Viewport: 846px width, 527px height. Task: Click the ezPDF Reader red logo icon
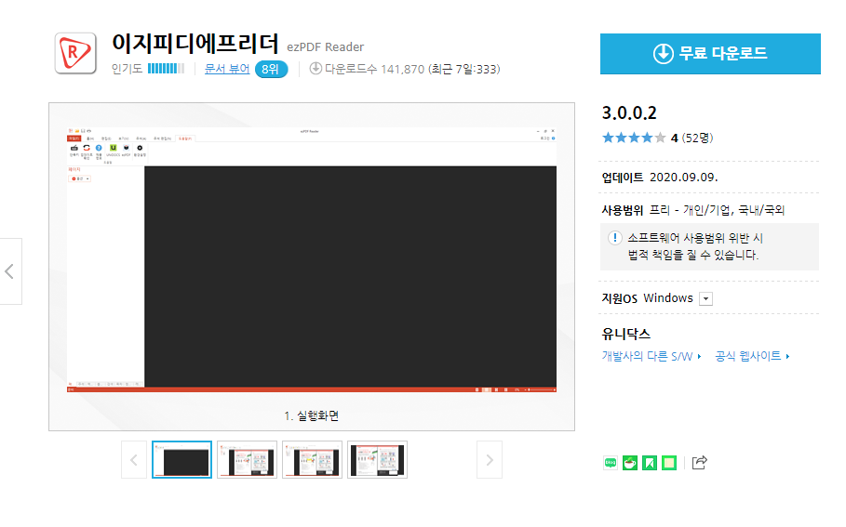pyautogui.click(x=75, y=53)
